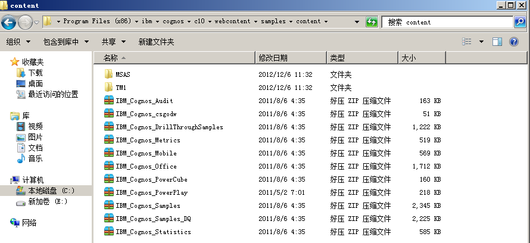The height and width of the screenshot is (243, 530).
Task: Click Program Files (x86) breadcrumb segment
Action: coord(97,21)
